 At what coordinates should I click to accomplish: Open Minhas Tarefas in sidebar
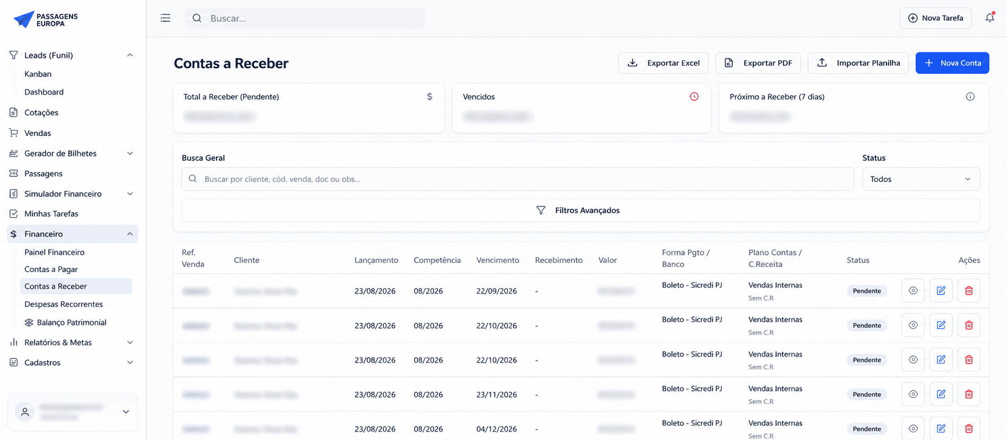coord(51,214)
